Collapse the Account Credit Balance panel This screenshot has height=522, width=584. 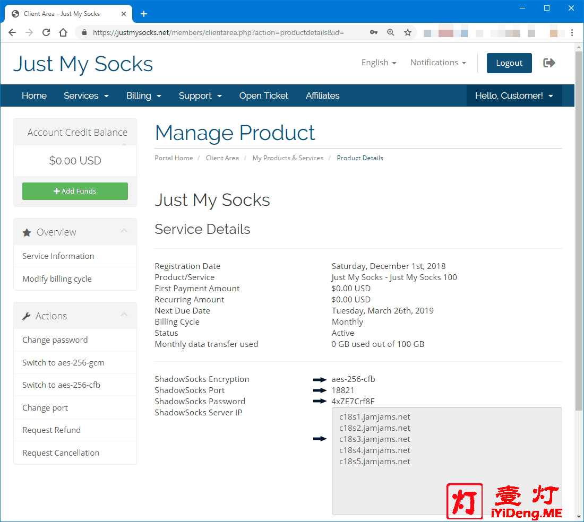pyautogui.click(x=124, y=144)
